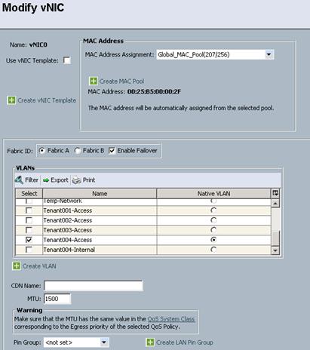Set Tenant002-Access as Native VLAN
310x350 pixels.
213,220
